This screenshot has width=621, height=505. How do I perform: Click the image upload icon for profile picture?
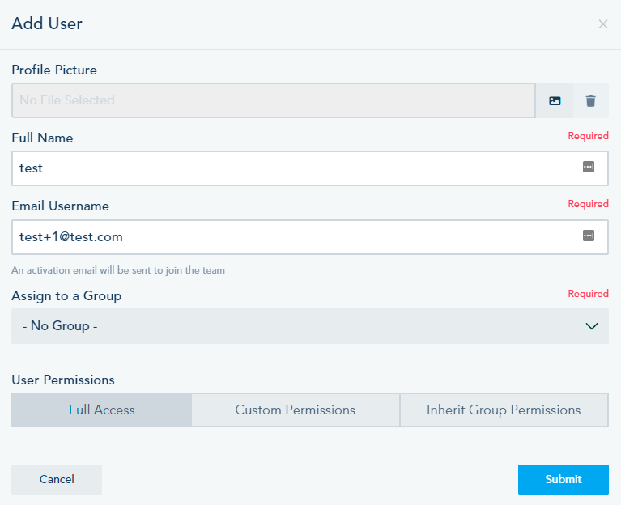[x=555, y=100]
